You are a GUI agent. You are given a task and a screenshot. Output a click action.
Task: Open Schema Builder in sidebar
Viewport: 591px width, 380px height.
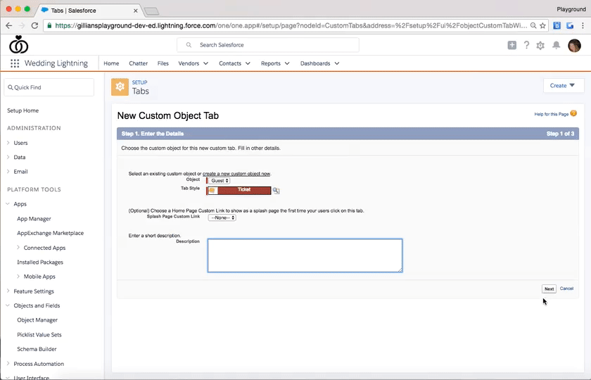click(x=37, y=349)
